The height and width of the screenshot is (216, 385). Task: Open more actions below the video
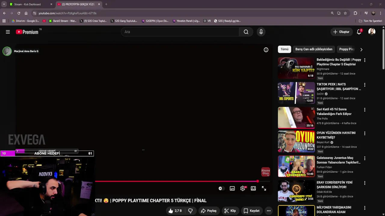point(269,211)
